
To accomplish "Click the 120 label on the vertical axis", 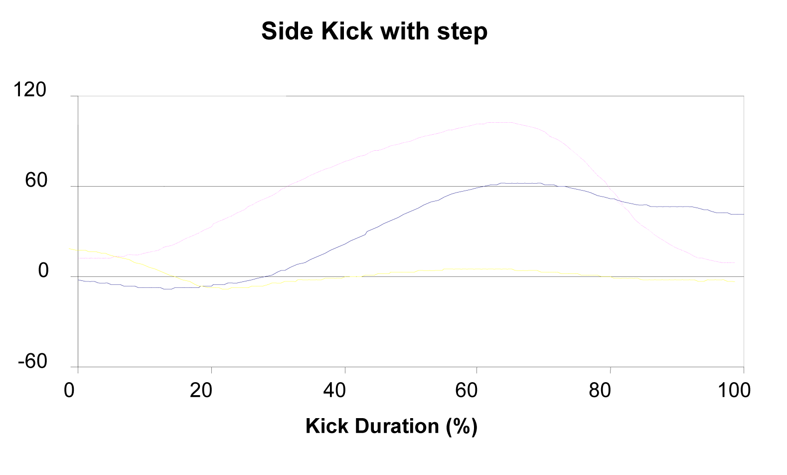I will coord(29,90).
